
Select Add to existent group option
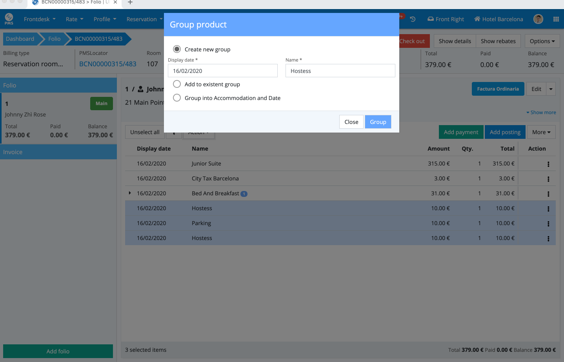177,84
